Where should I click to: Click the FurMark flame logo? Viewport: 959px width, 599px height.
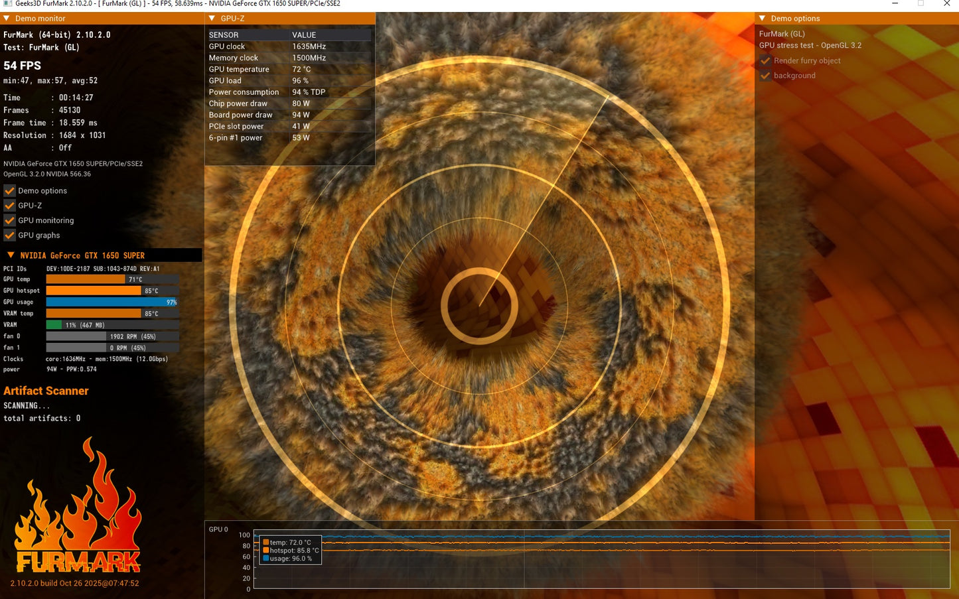pyautogui.click(x=78, y=505)
